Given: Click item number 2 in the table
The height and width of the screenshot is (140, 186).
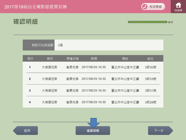Looking at the screenshot, I should [x=30, y=79].
